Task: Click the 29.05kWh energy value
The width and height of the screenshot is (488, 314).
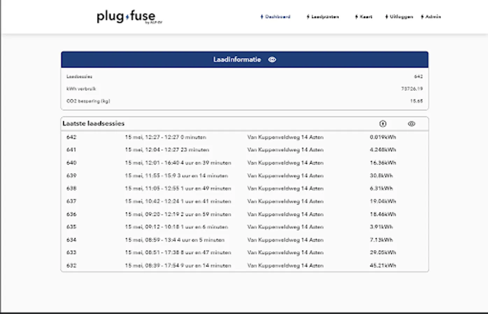Action: [383, 253]
